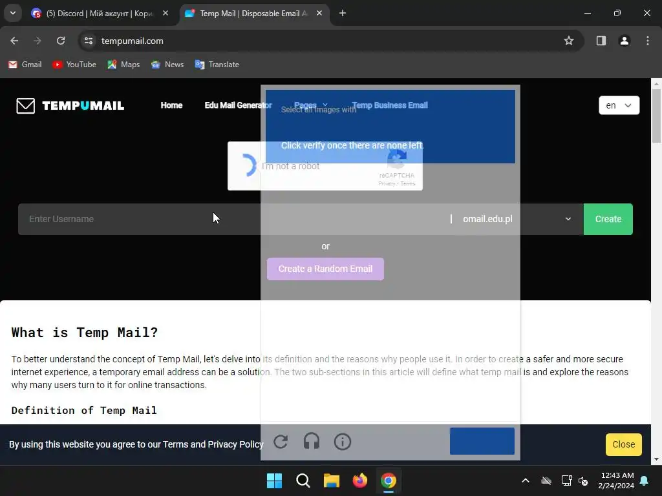Bookmark this page with the star icon
Screen dimensions: 662x496
[x=569, y=41]
